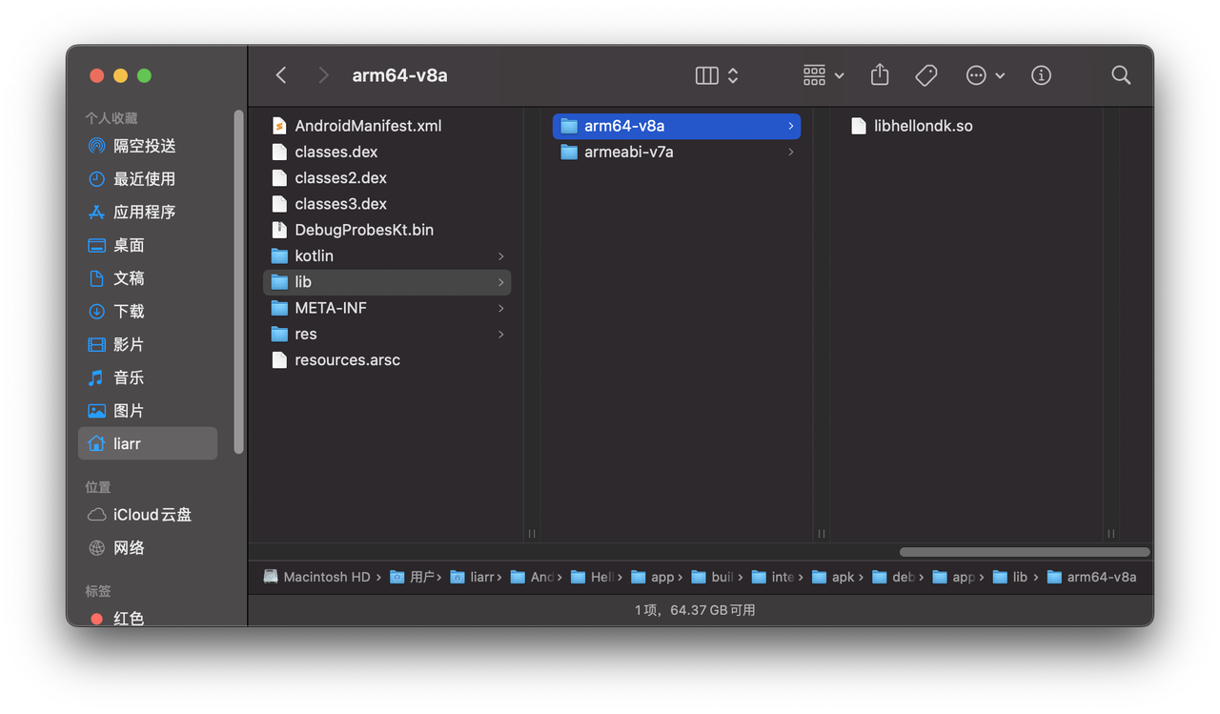
Task: Select the kotlin folder
Action: pyautogui.click(x=387, y=255)
